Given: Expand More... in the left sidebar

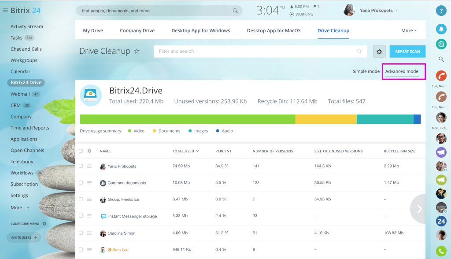Looking at the screenshot, I should pos(20,207).
